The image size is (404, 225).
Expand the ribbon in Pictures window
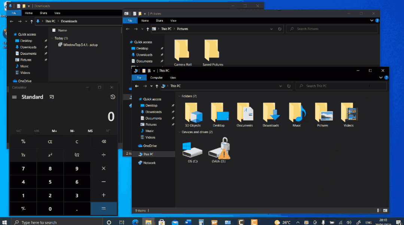pos(371,21)
